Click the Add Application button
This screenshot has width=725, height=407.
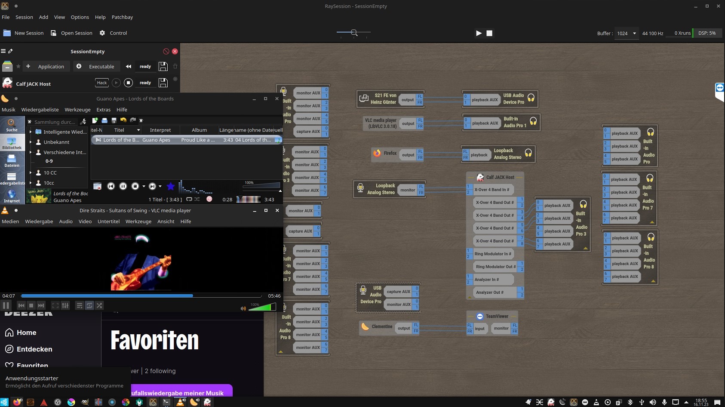(46, 66)
